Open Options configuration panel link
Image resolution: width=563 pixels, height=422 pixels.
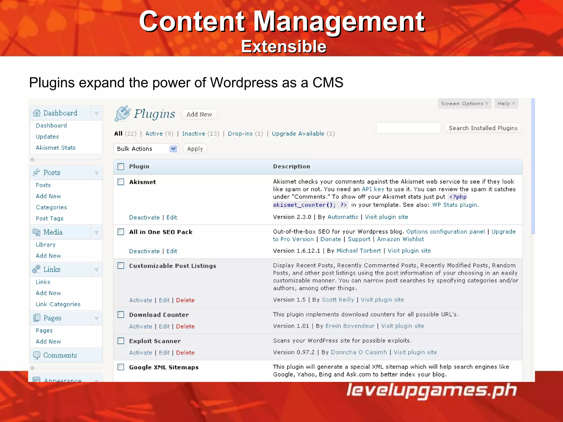445,232
